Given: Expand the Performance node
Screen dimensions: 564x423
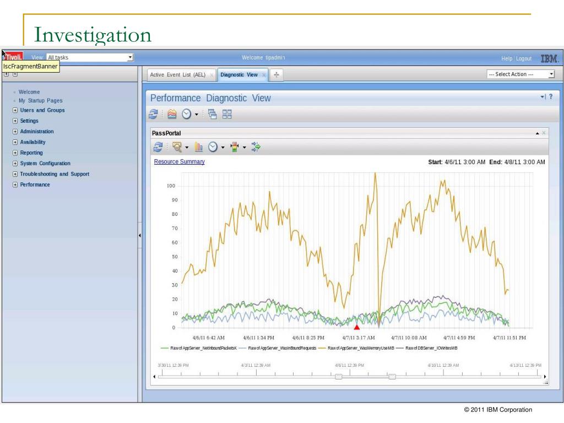Looking at the screenshot, I should [15, 185].
